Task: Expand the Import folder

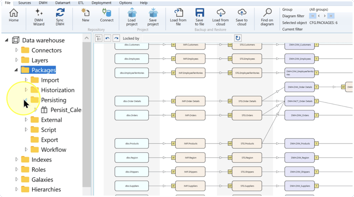Action: (26, 80)
